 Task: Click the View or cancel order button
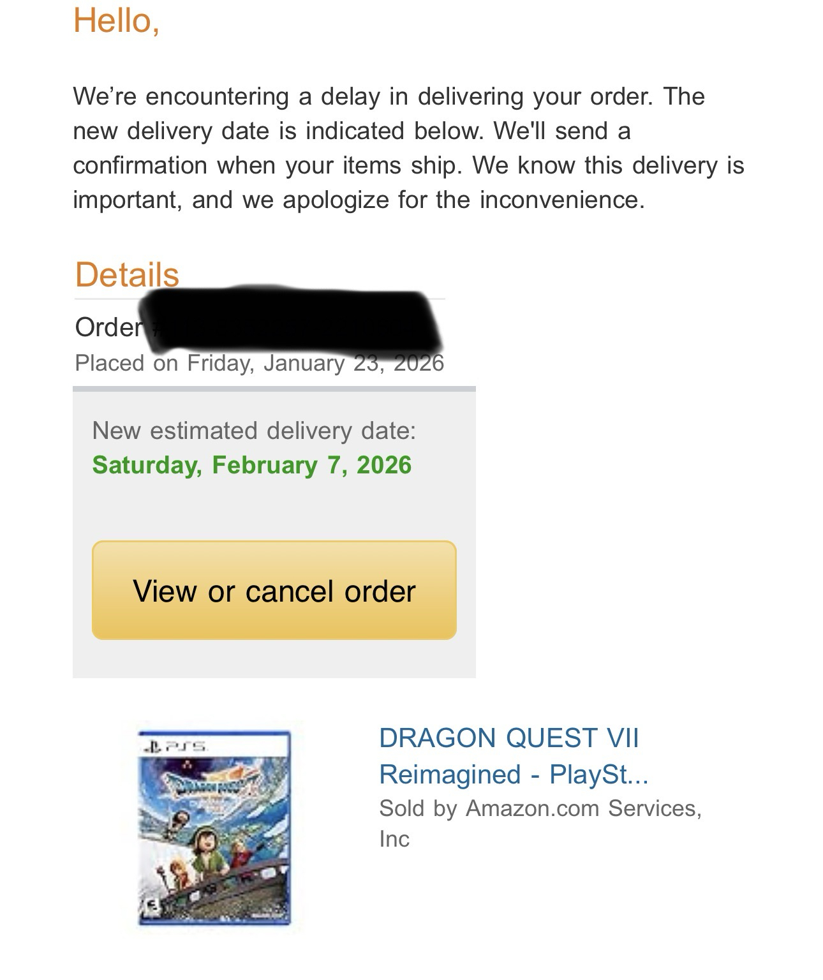[x=274, y=590]
